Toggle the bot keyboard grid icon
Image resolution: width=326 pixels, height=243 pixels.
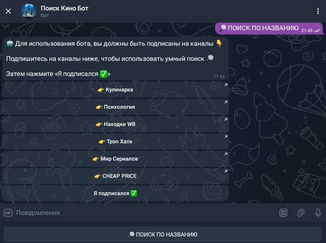tap(283, 213)
